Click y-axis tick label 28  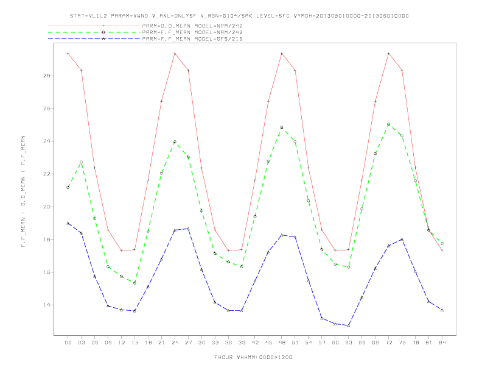tap(47, 76)
